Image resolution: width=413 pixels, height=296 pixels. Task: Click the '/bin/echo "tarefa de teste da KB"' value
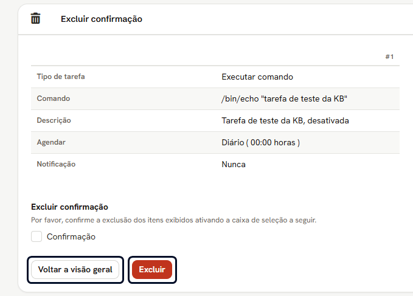[x=285, y=98]
